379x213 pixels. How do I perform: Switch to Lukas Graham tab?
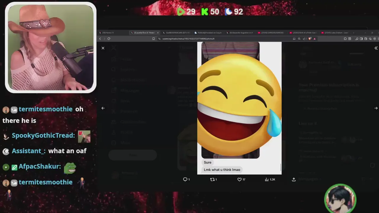click(x=335, y=33)
